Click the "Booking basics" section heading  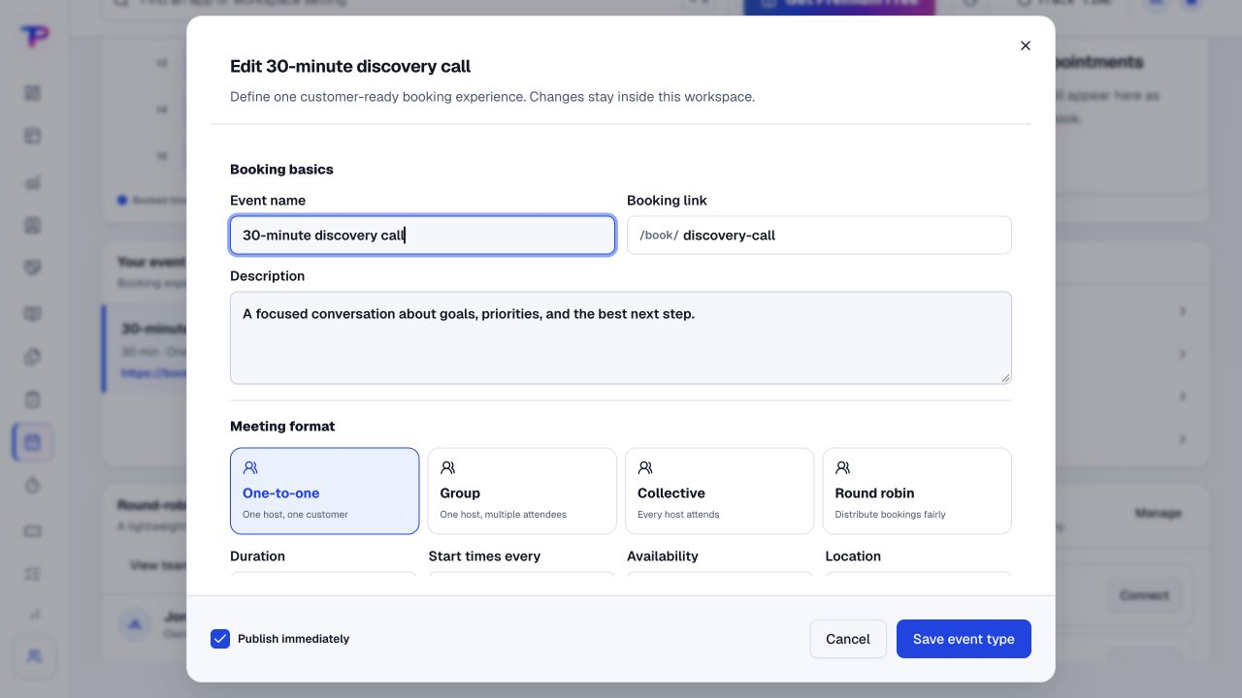[x=281, y=170]
